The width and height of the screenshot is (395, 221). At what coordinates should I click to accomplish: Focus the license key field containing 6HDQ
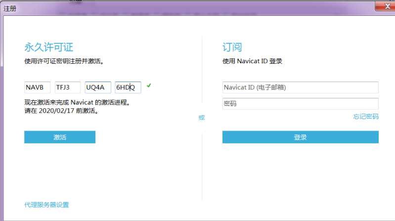pyautogui.click(x=128, y=88)
